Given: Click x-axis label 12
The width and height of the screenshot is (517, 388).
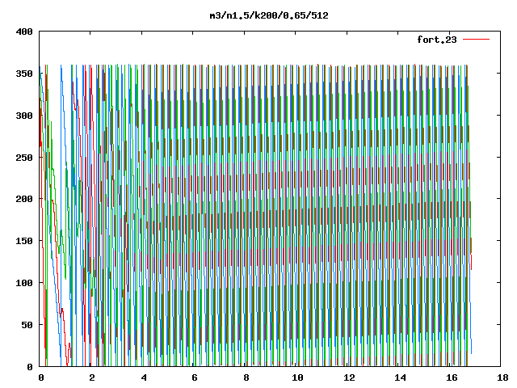Looking at the screenshot, I should (x=349, y=377).
